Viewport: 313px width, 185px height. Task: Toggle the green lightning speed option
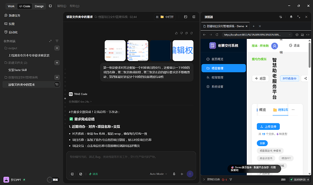93,174
